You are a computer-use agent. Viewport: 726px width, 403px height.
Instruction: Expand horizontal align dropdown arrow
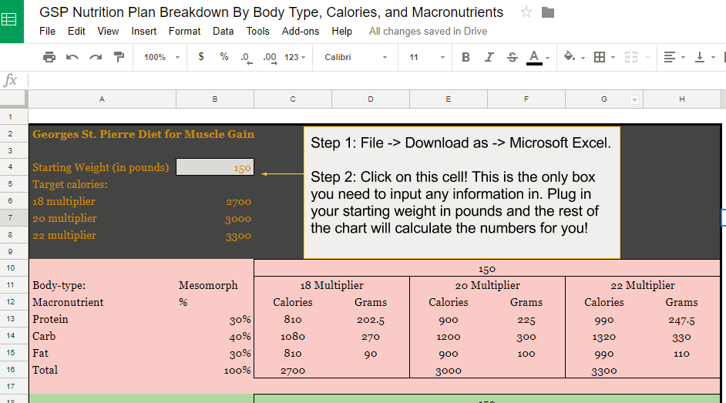pyautogui.click(x=683, y=58)
